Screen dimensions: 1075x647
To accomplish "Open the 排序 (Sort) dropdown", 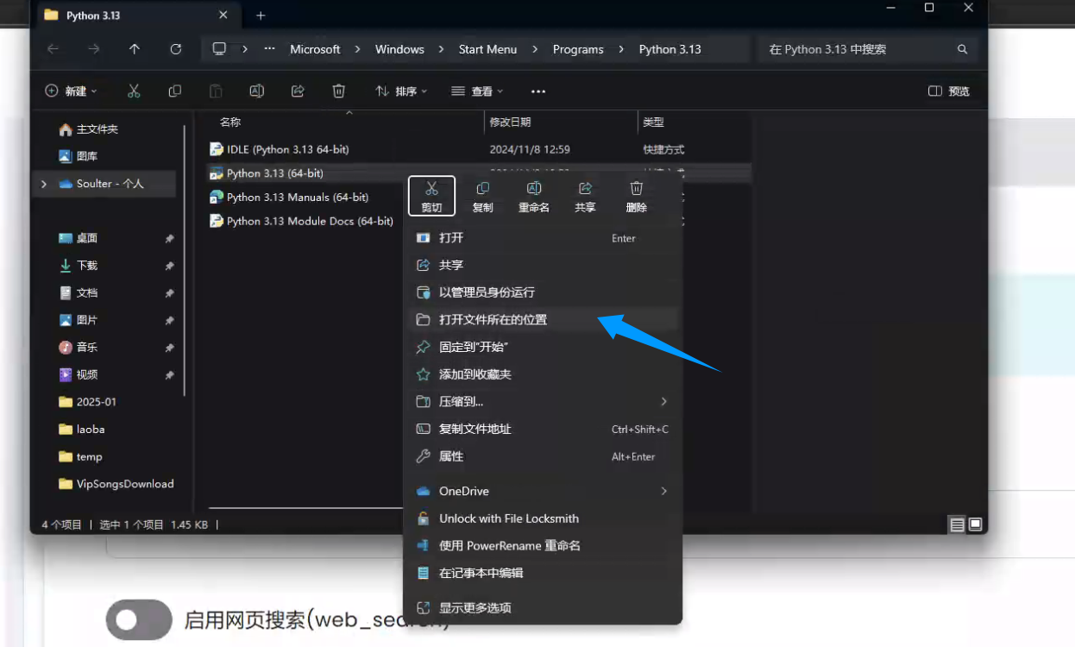I will (402, 91).
